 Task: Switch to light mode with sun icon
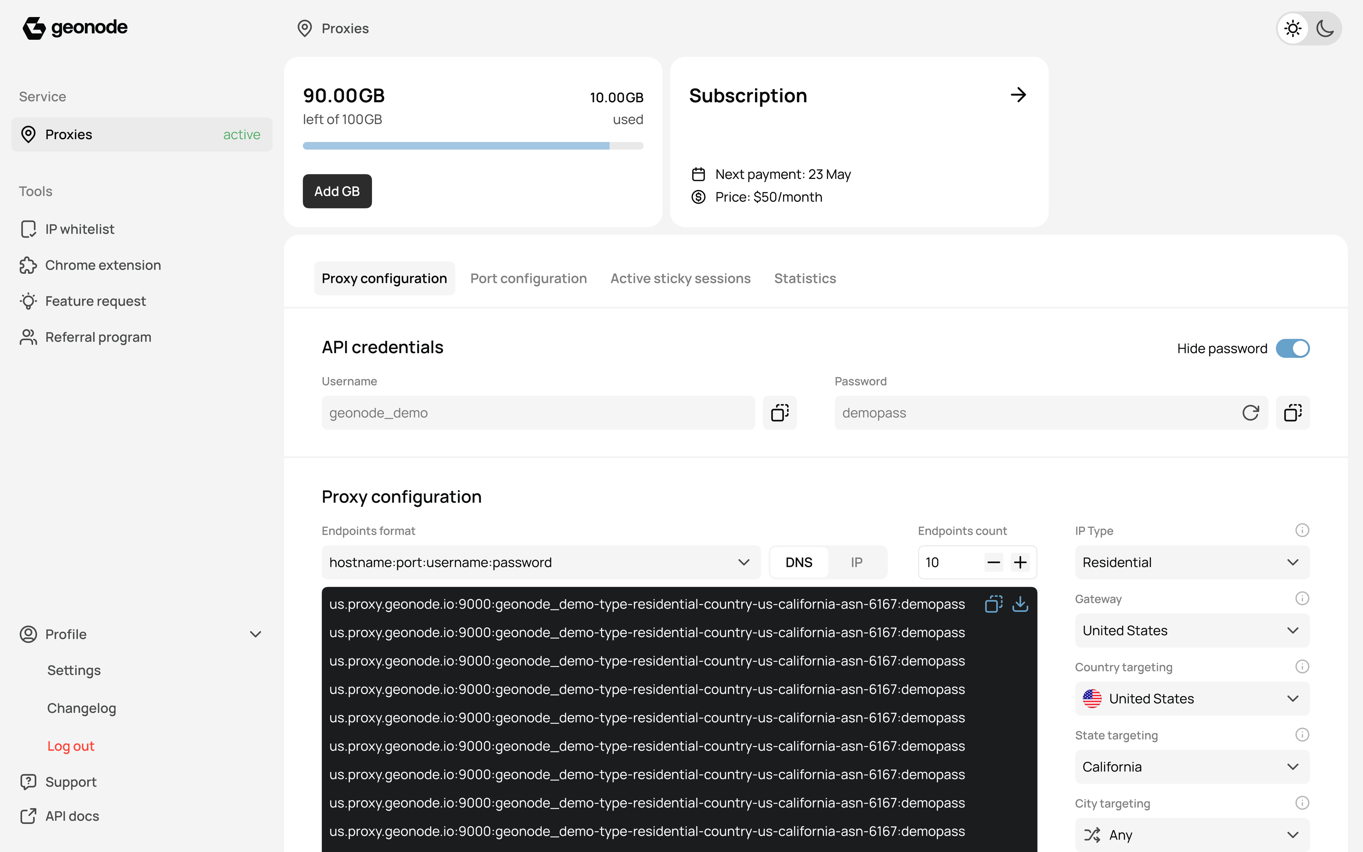tap(1293, 28)
